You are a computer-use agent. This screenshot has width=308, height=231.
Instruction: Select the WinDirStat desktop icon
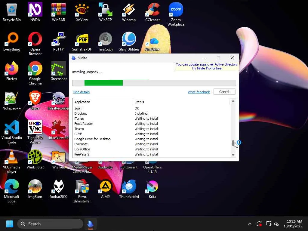(35, 159)
